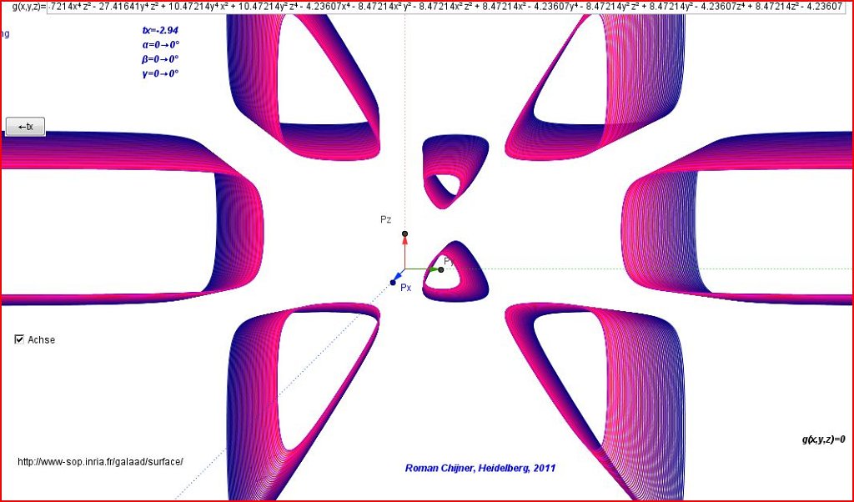Select the Py point on the green axis
This screenshot has height=502, width=854.
pyautogui.click(x=440, y=269)
